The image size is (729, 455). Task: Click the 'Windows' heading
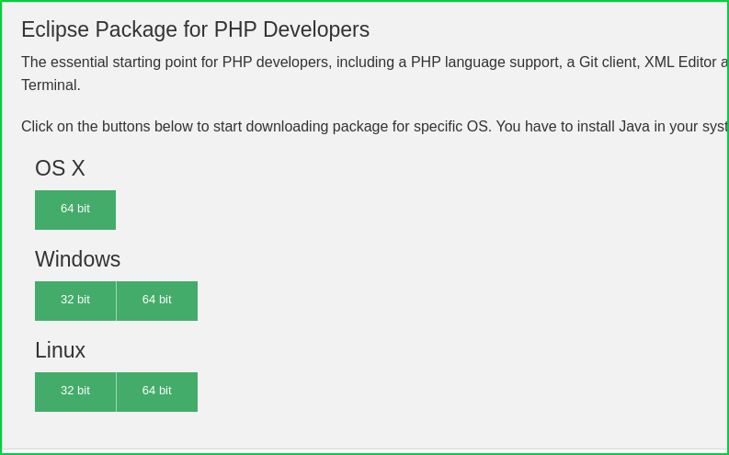click(77, 259)
